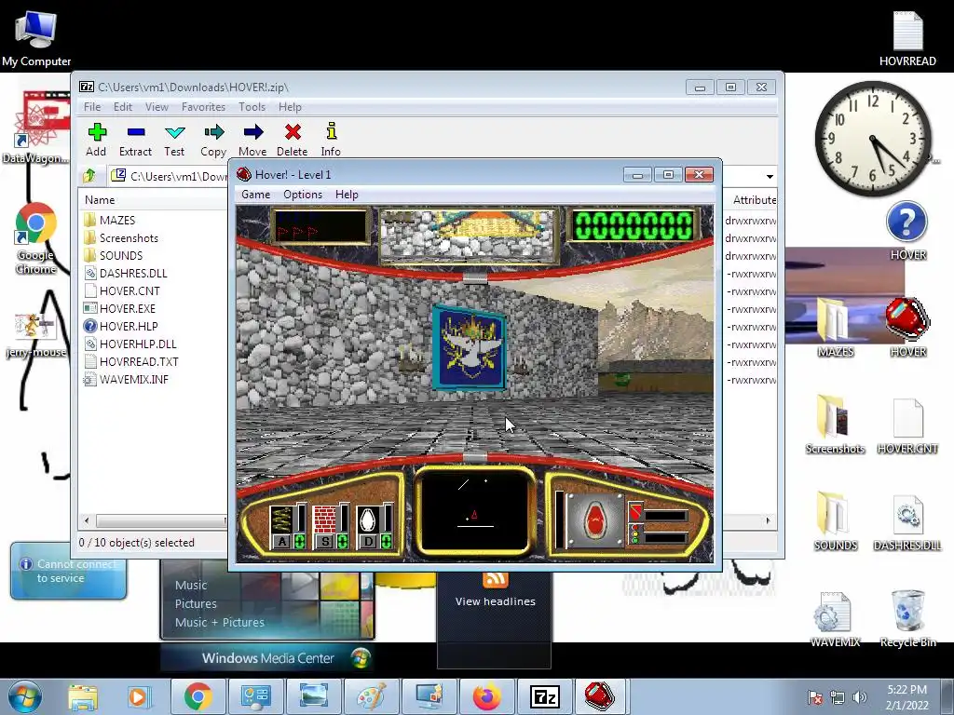The height and width of the screenshot is (715, 954).
Task: Open DASHRES.DLL file on desktop
Action: [907, 521]
